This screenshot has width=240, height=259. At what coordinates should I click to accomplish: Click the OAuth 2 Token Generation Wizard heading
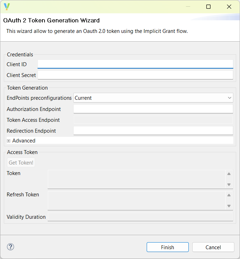tap(51, 20)
